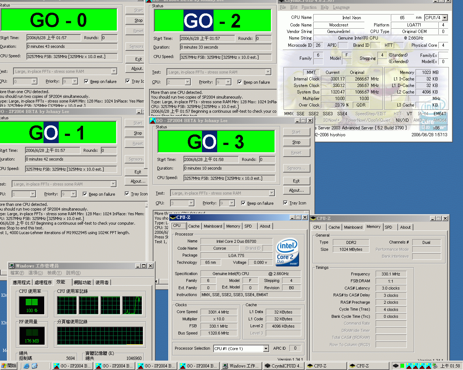Switch to Task Manager 應用程式 tab
The width and height of the screenshot is (463, 370).
coord(22,282)
